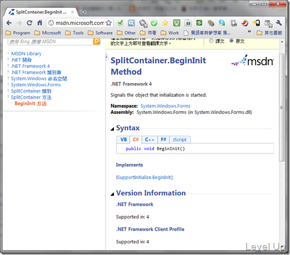Open the Other bookmarks folder

pos(126,33)
